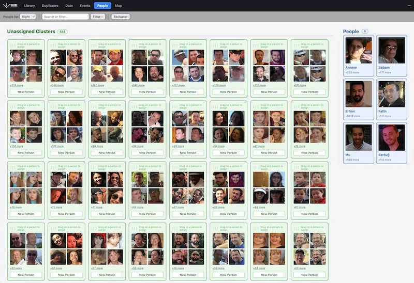Open Annem's person card
Viewport: 414px width, 283px height.
[x=359, y=56]
